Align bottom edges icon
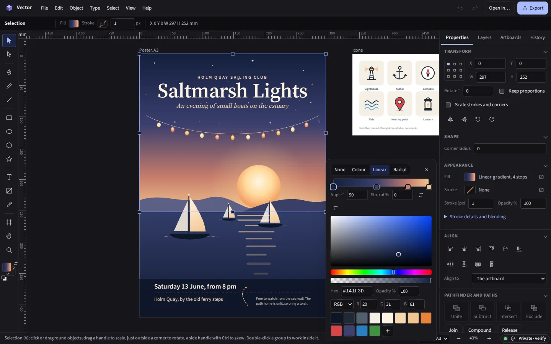This screenshot has height=344, width=551. (519, 249)
